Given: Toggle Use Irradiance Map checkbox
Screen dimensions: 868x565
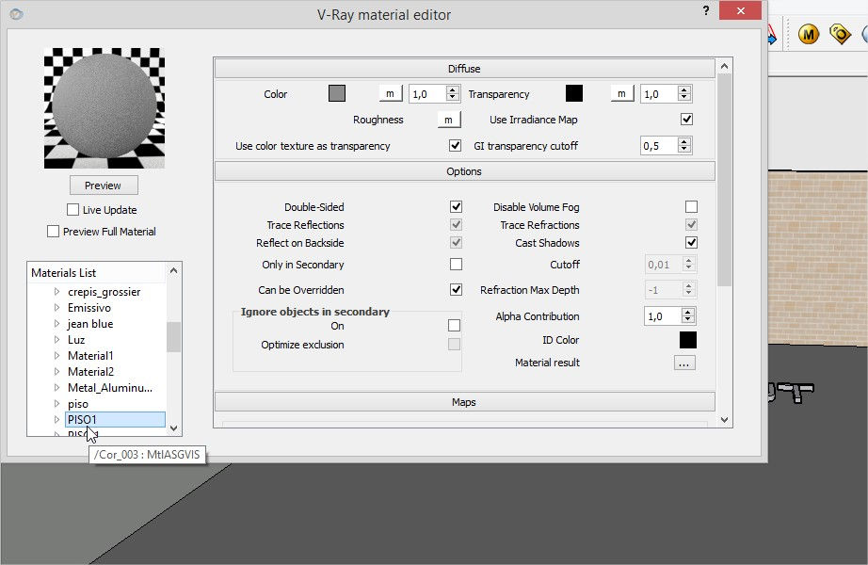Looking at the screenshot, I should [686, 119].
